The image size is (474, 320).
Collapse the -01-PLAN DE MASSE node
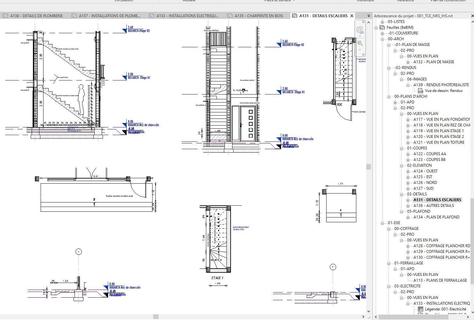389,45
